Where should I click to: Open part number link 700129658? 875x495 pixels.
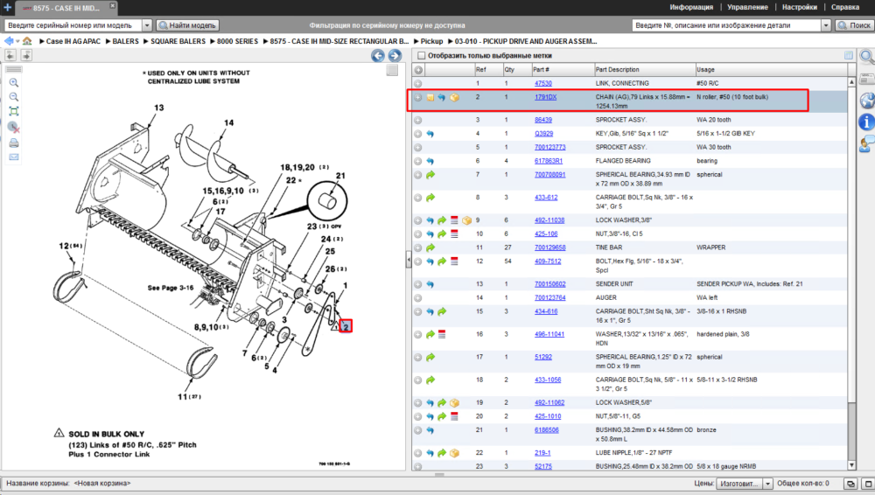pos(549,247)
